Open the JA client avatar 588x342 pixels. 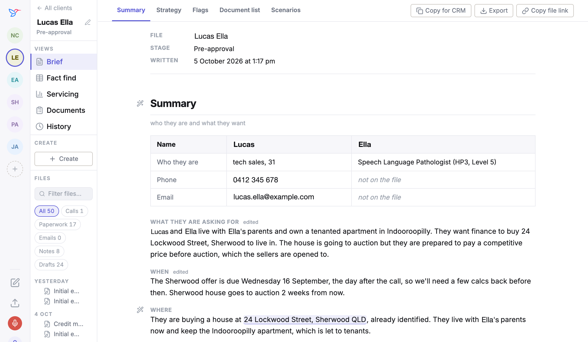pyautogui.click(x=15, y=147)
